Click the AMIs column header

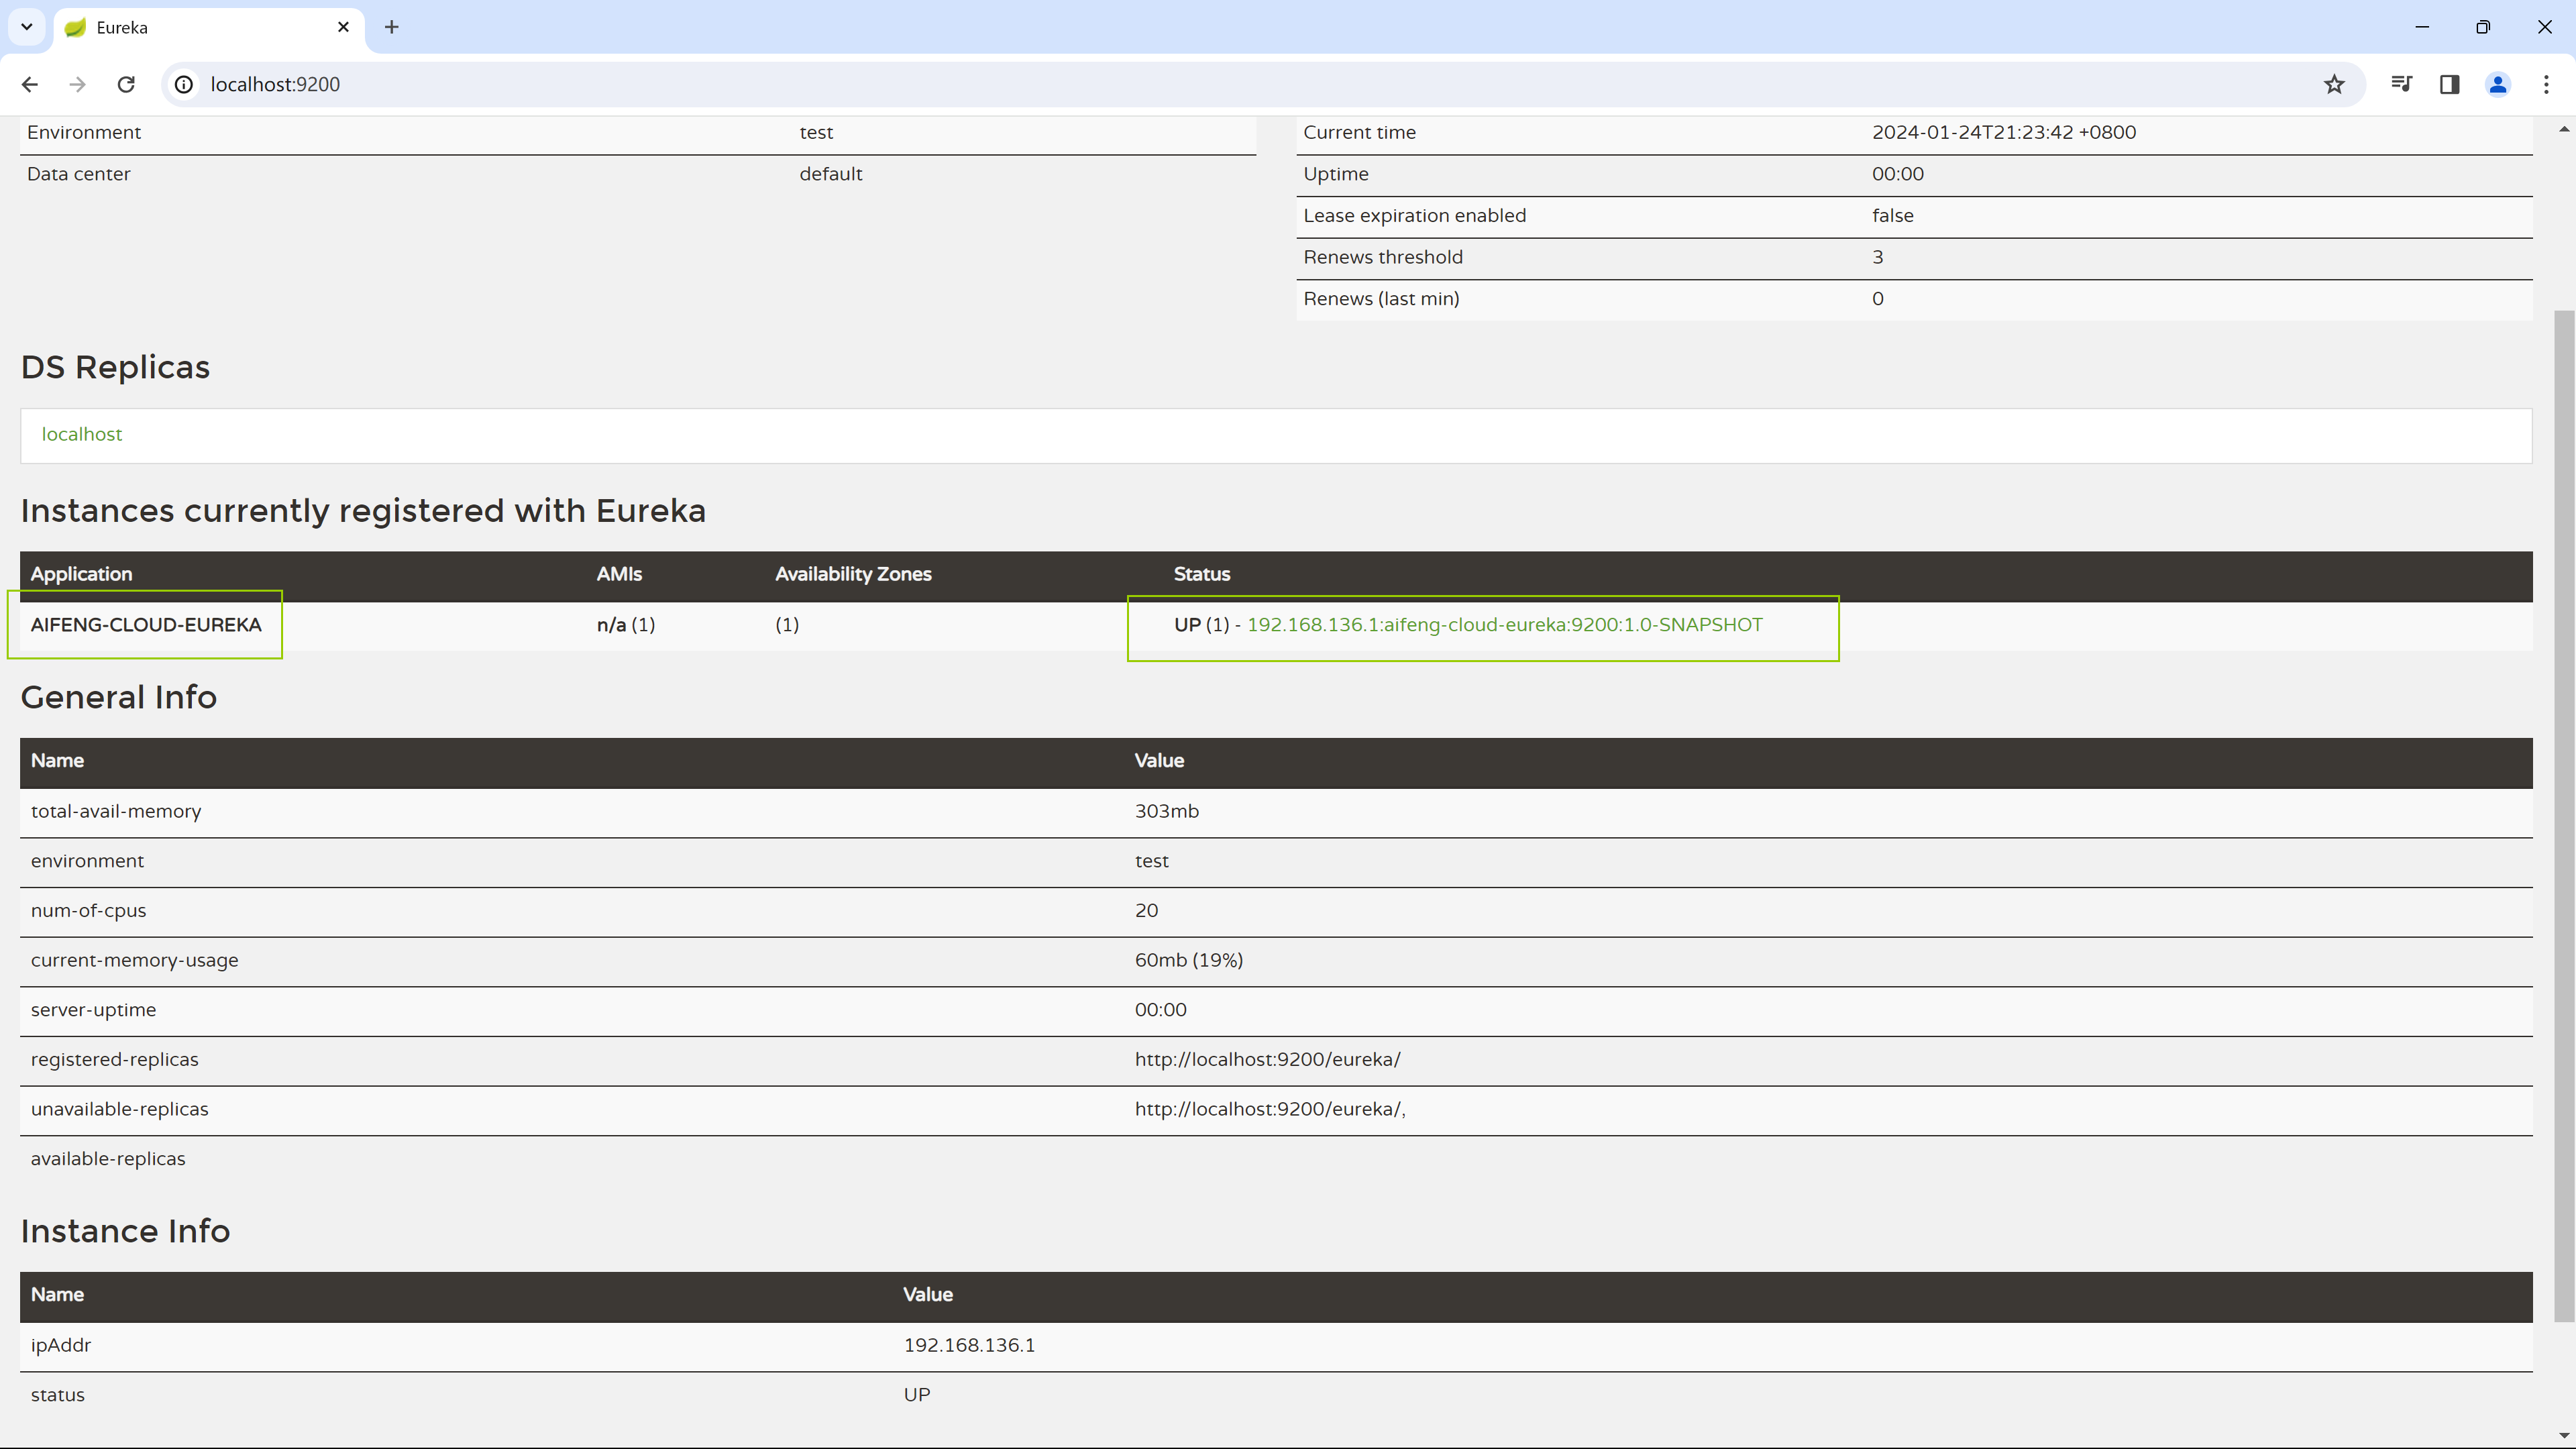pos(619,574)
